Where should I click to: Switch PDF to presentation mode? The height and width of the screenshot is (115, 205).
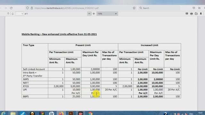[187, 13]
